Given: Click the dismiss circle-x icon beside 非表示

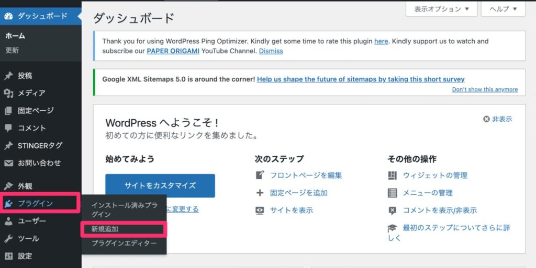Looking at the screenshot, I should click(x=486, y=119).
